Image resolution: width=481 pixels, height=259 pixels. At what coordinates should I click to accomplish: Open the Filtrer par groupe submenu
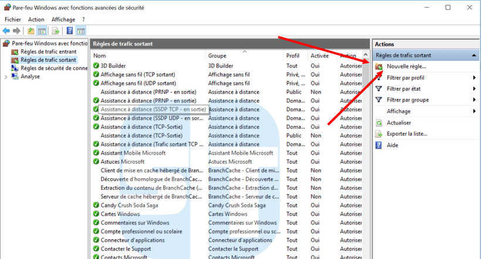pyautogui.click(x=474, y=100)
